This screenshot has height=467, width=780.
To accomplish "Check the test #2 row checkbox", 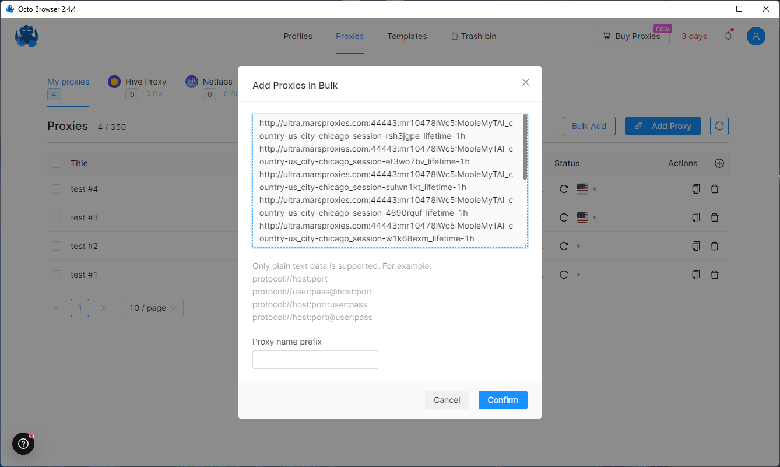I will 57,246.
